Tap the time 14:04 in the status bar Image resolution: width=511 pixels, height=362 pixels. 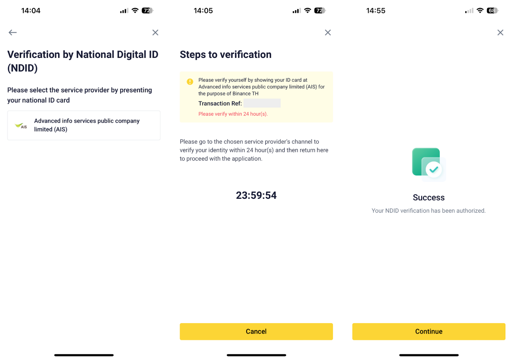click(x=31, y=10)
